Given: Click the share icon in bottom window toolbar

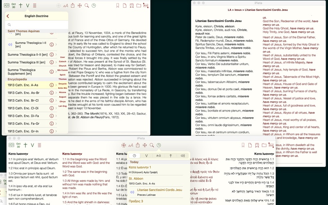Looking at the screenshot, I should click(138, 145).
